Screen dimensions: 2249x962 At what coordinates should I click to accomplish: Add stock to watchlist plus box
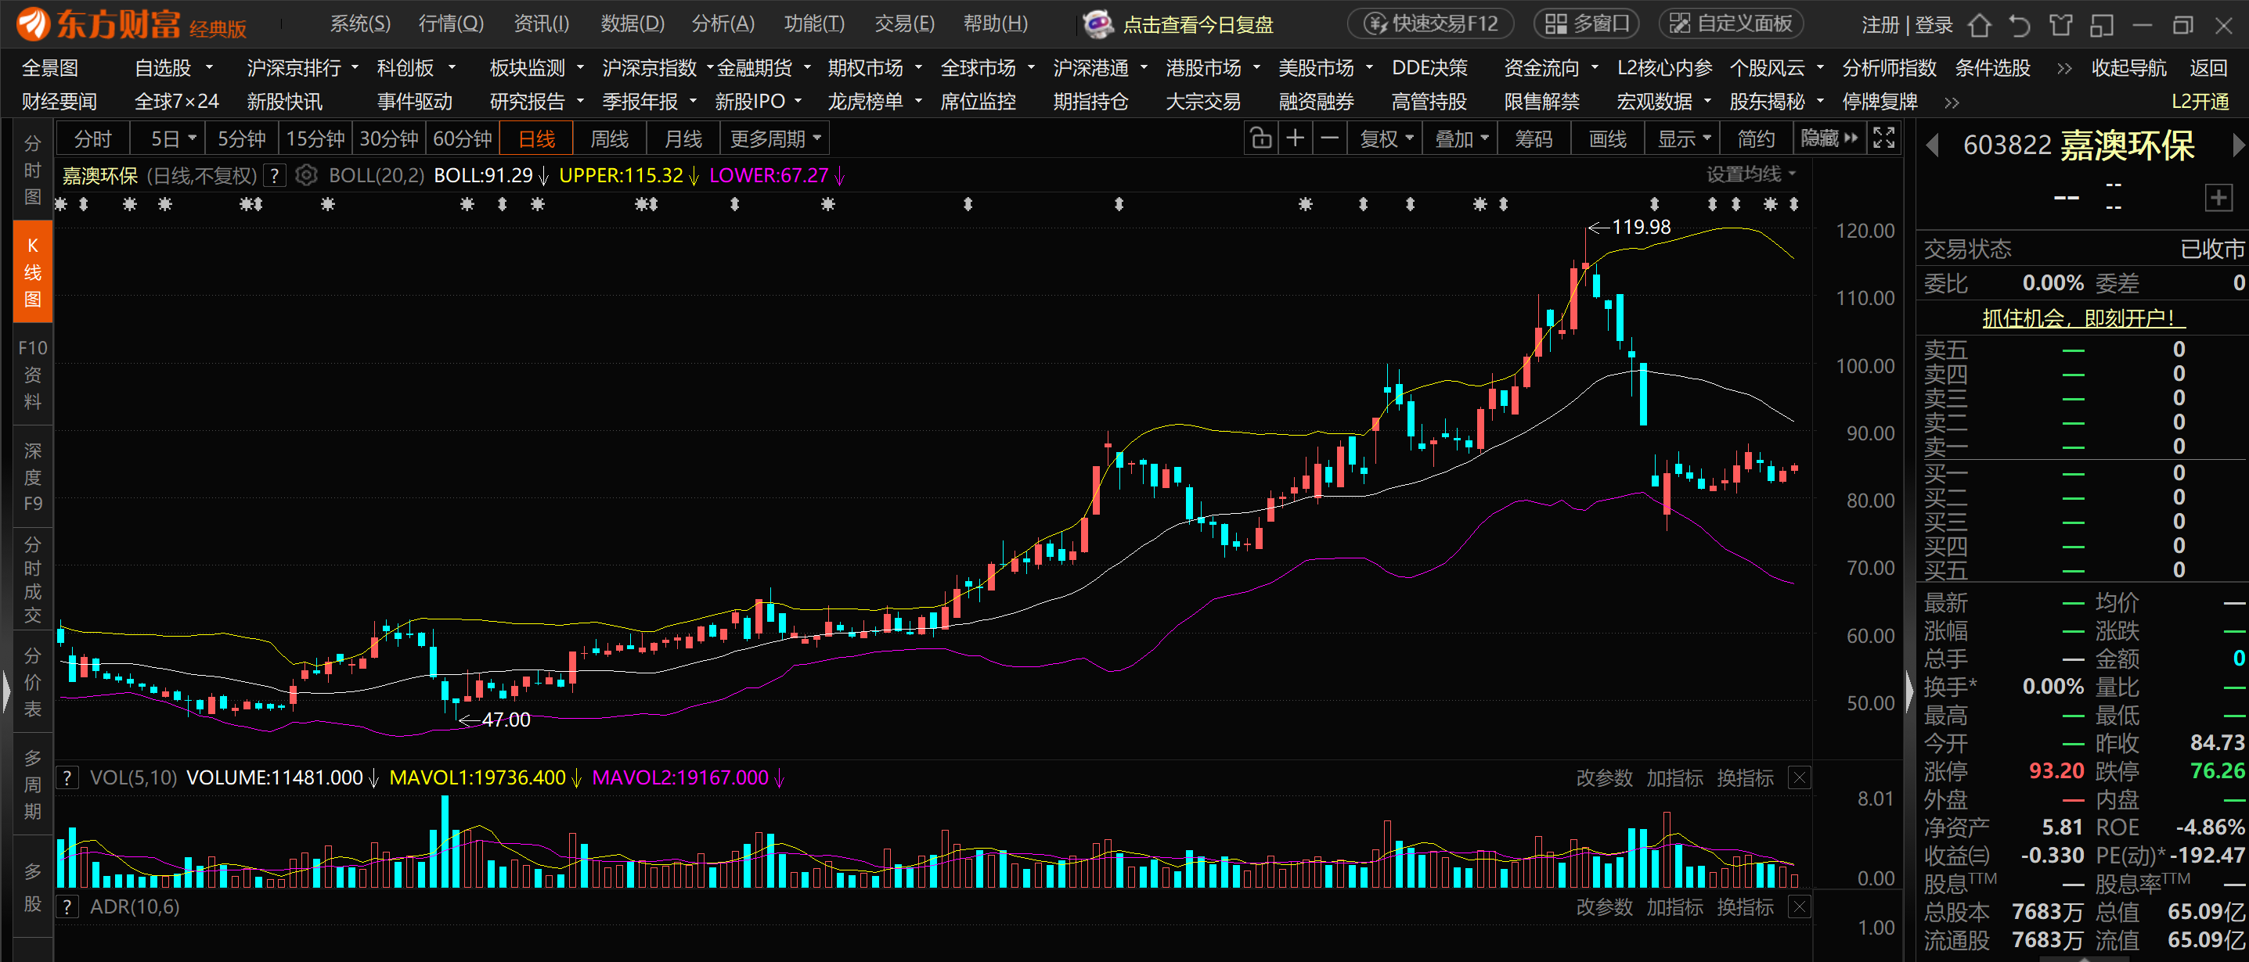pyautogui.click(x=2218, y=197)
